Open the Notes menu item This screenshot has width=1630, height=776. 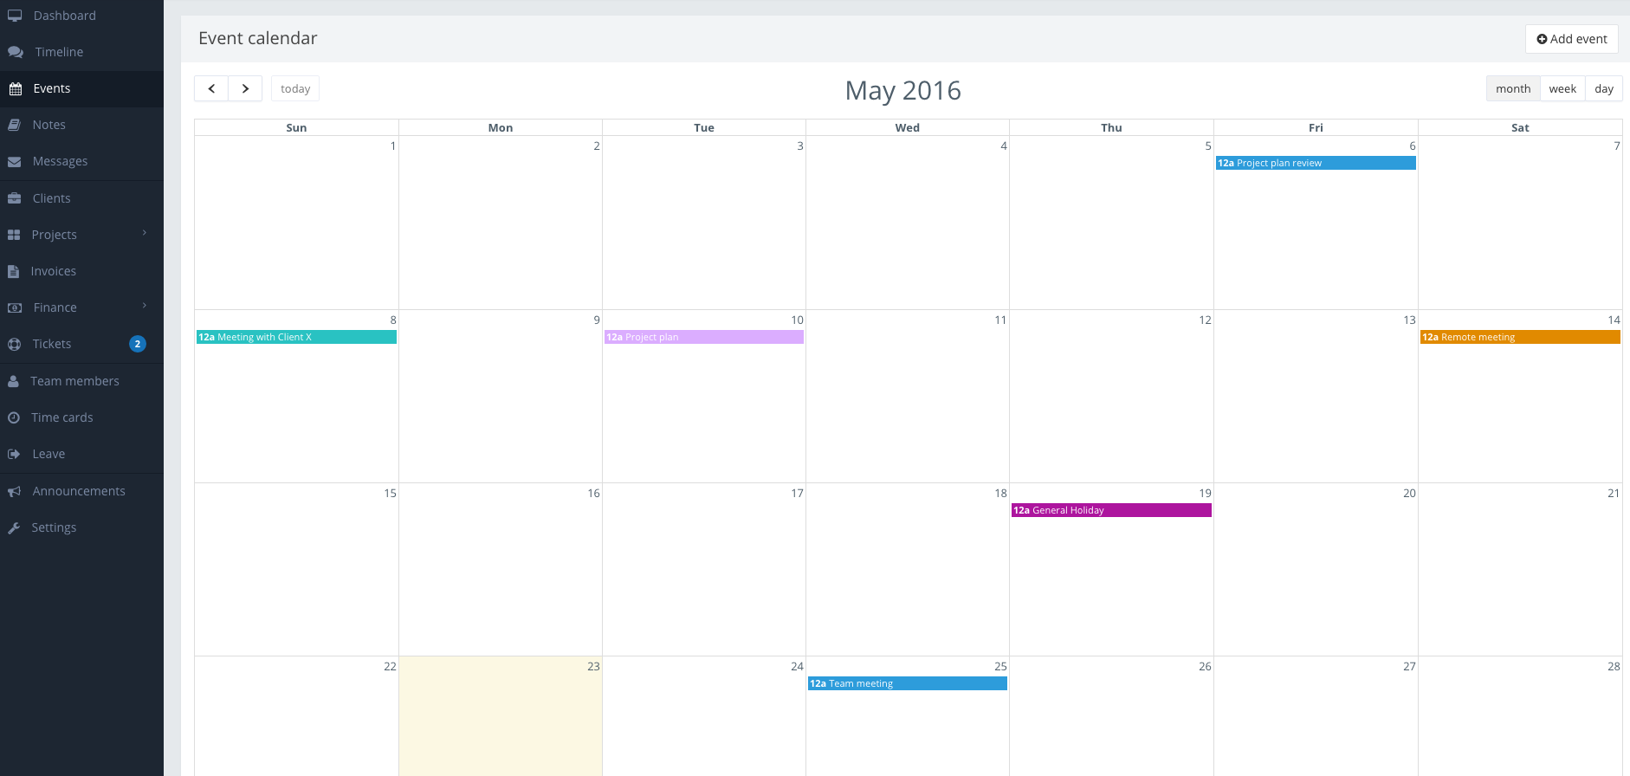[x=81, y=125]
